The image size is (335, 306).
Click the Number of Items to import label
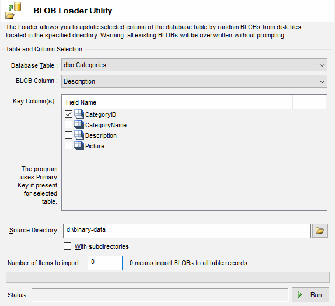[45, 263]
